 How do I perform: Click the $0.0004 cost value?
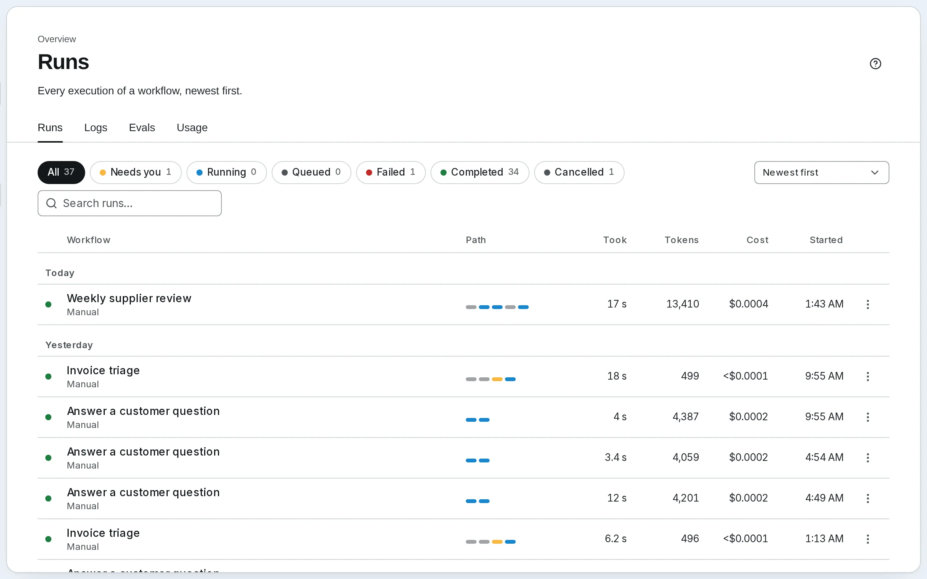point(749,304)
